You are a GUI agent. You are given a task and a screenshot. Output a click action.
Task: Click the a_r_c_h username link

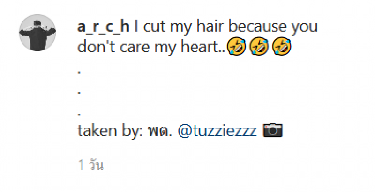point(103,27)
